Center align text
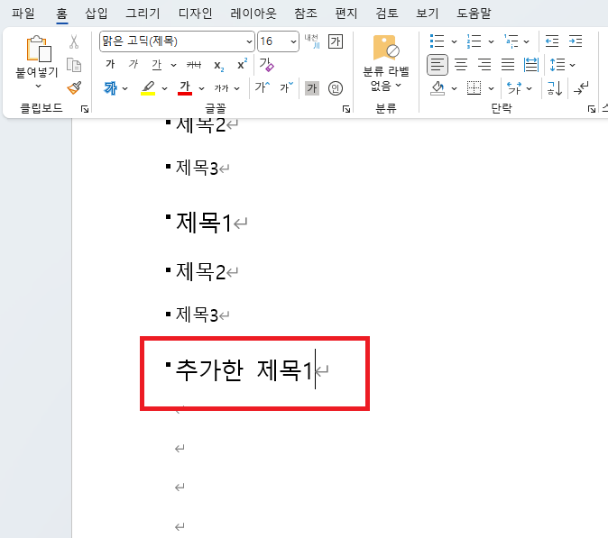 461,65
